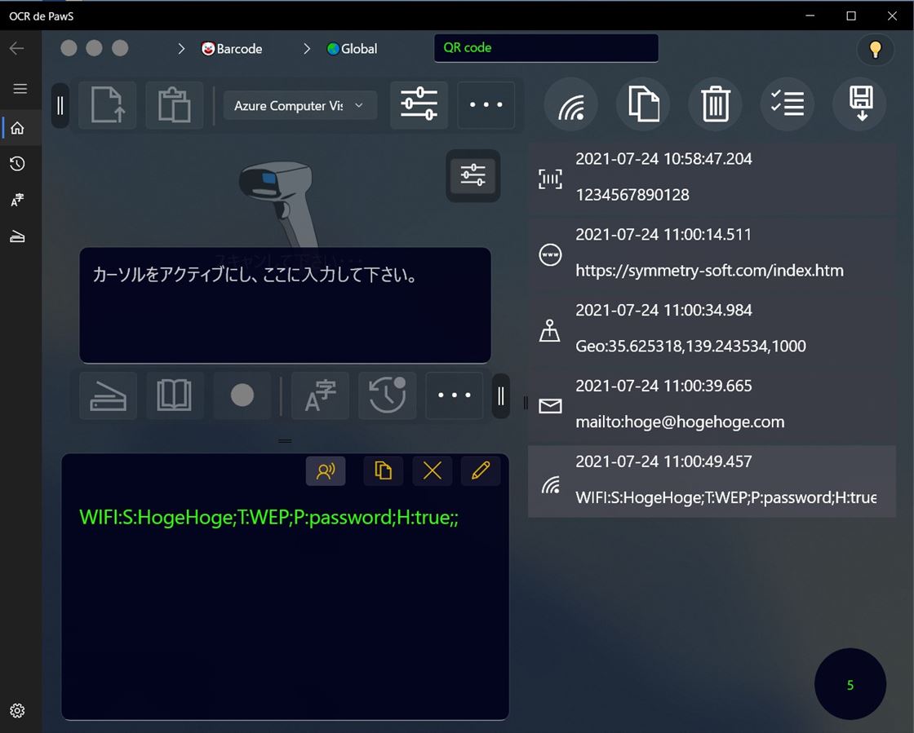Screen dimensions: 914x733
Task: Expand the Barcode breadcrumb chevron
Action: [181, 49]
